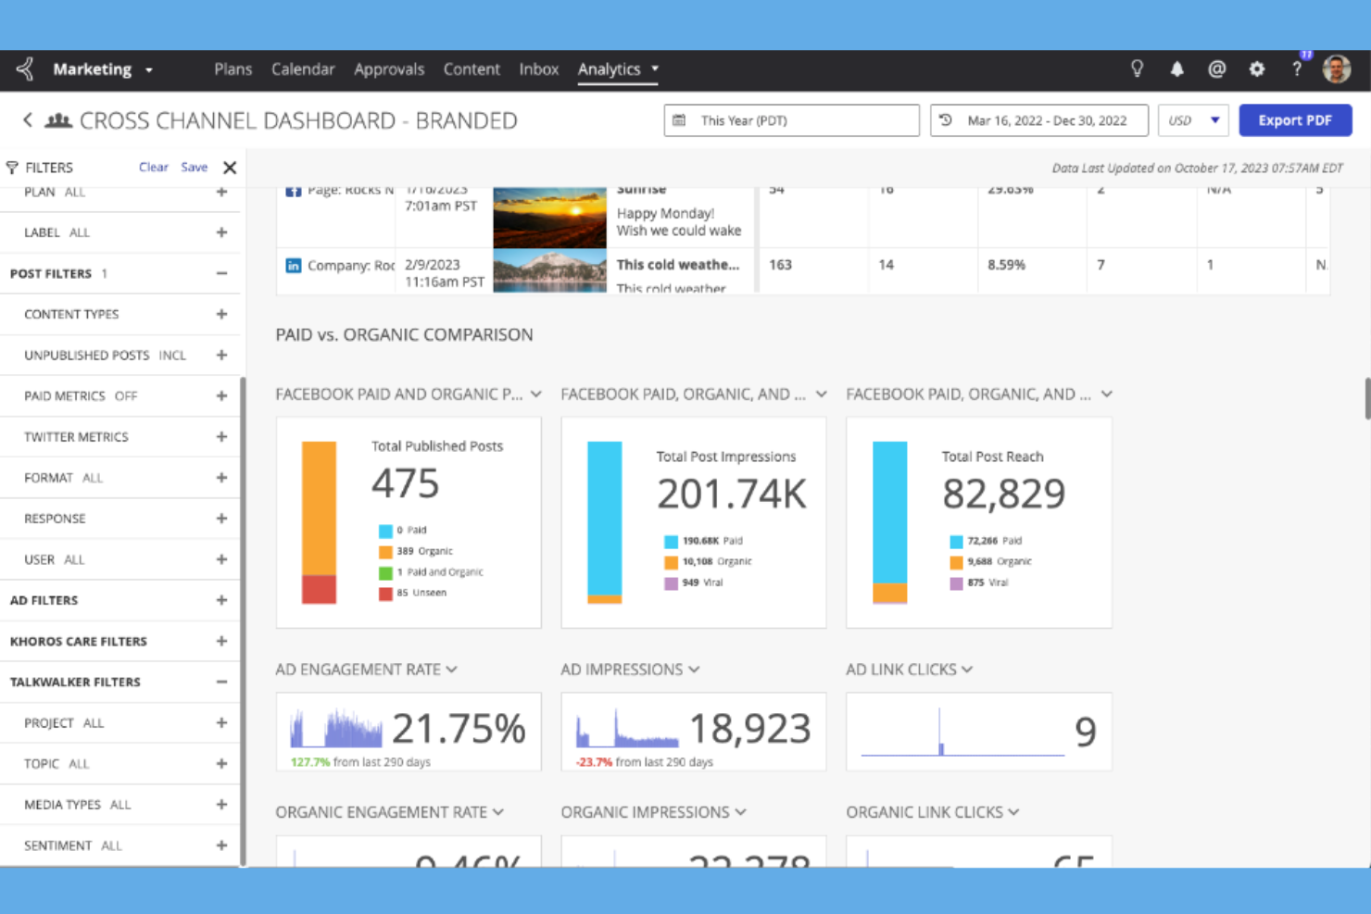Open the USD currency dropdown

[x=1193, y=120]
